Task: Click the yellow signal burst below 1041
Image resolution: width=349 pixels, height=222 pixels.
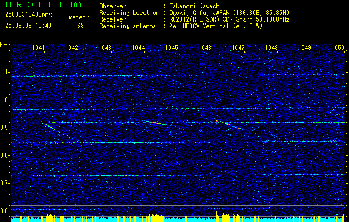Action: tap(50, 218)
